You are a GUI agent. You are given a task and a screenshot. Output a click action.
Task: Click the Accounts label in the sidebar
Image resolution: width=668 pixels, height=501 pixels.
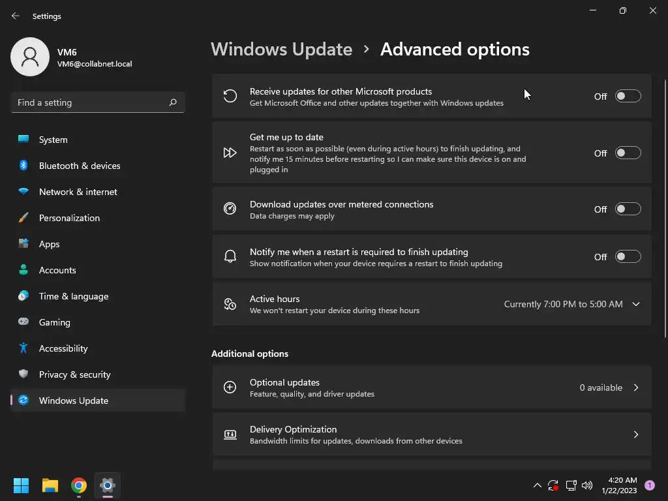coord(57,270)
